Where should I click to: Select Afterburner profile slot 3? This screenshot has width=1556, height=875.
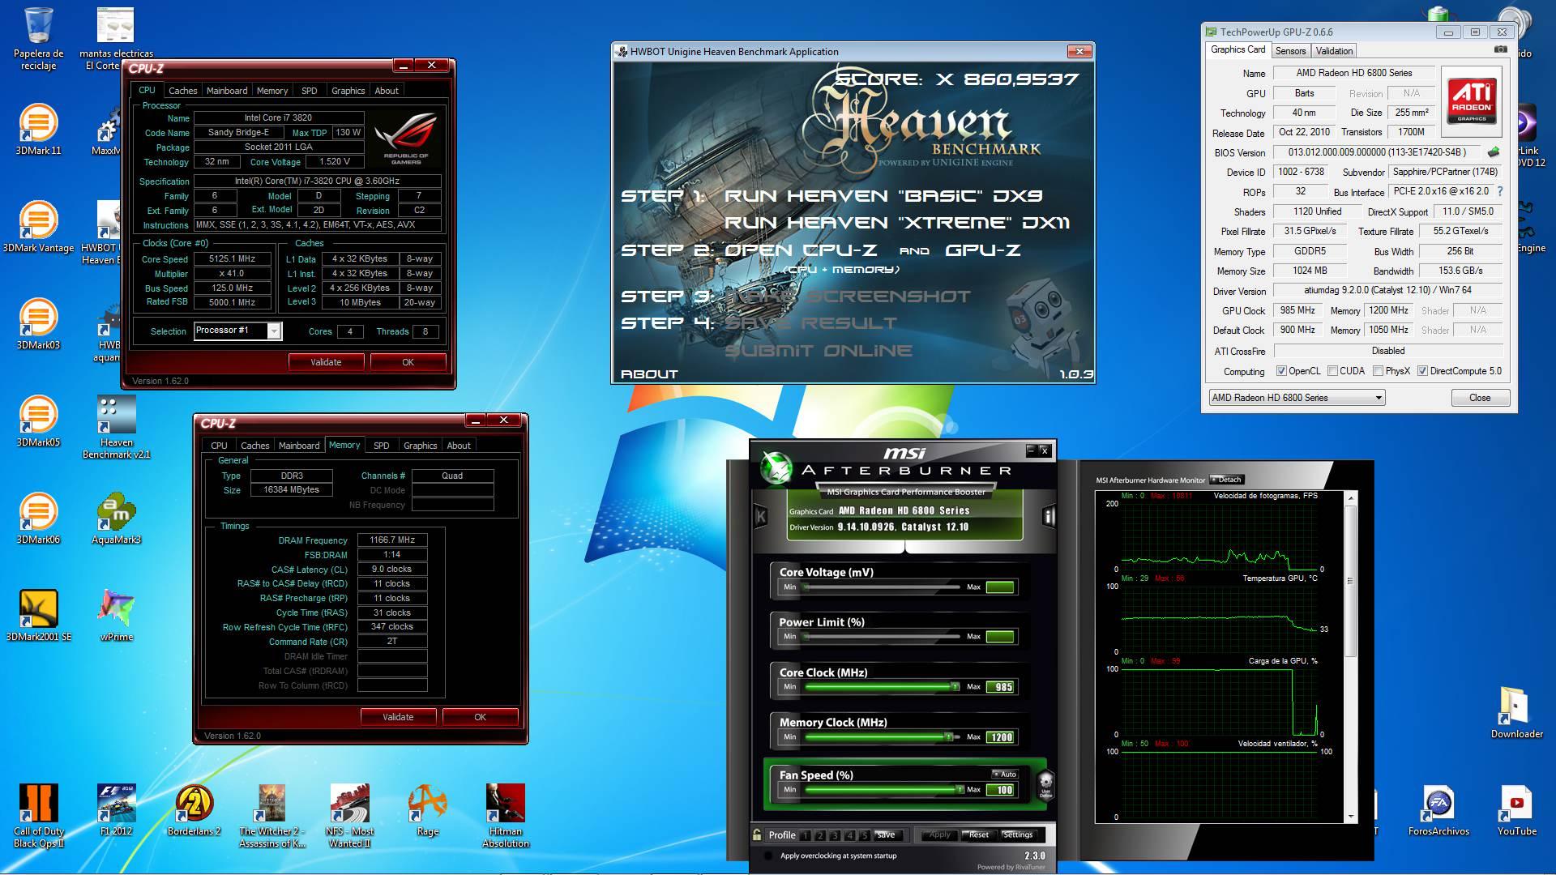point(835,835)
